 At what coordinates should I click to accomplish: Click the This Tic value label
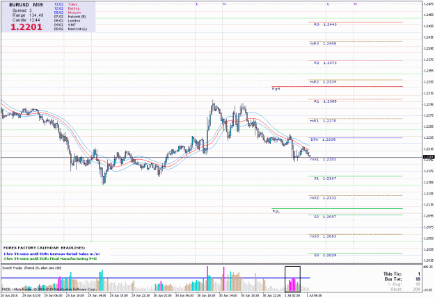pyautogui.click(x=402, y=274)
